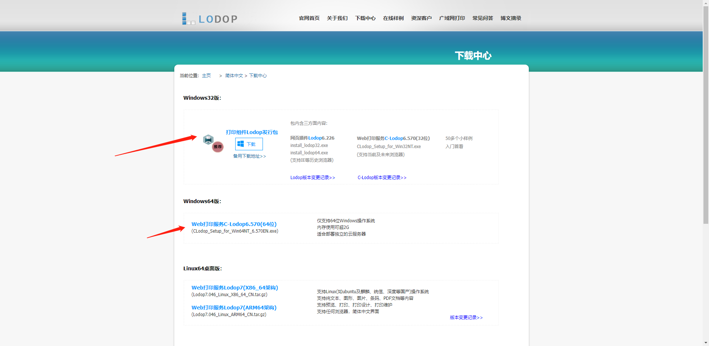The height and width of the screenshot is (346, 709).
Task: Click the Windows32版: heading
Action: coord(202,98)
